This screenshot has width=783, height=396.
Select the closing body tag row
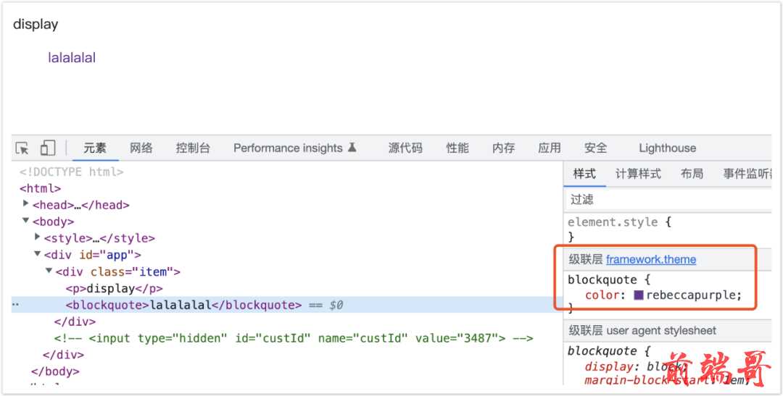(55, 371)
